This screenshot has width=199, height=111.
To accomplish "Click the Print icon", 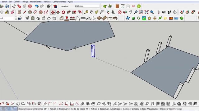I will coord(49,6).
